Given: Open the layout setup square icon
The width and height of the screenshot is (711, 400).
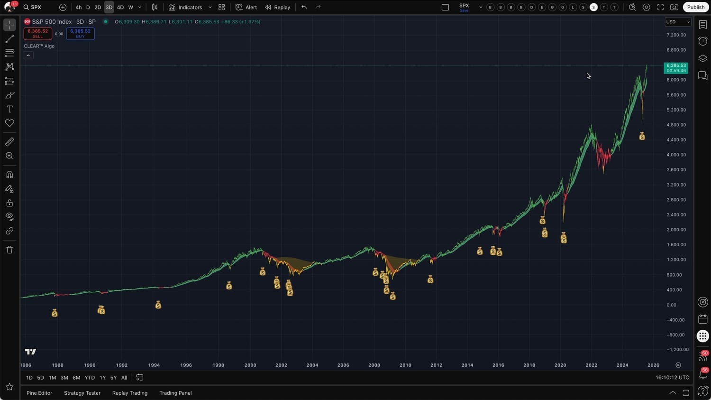Looking at the screenshot, I should tap(445, 7).
